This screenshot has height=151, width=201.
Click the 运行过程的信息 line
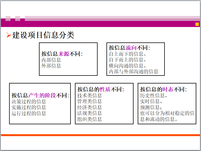(x=29, y=113)
